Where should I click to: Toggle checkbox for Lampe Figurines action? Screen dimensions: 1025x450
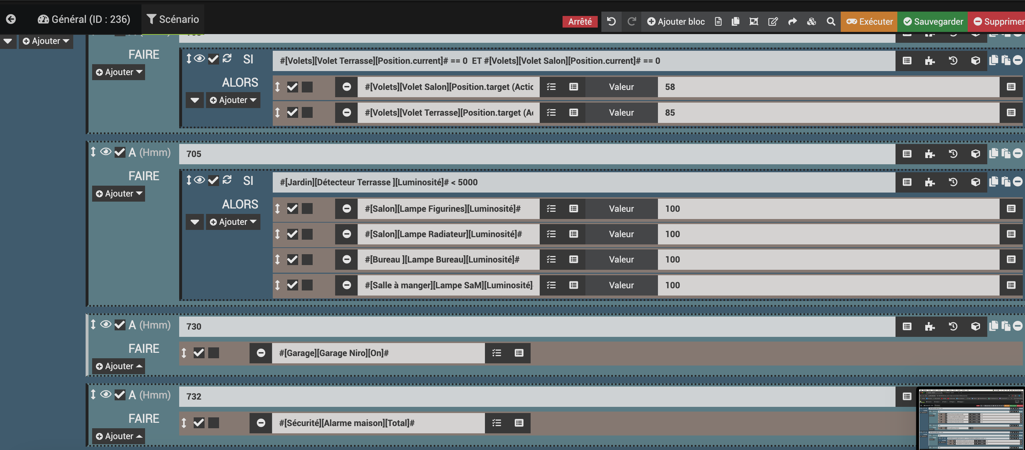click(292, 209)
